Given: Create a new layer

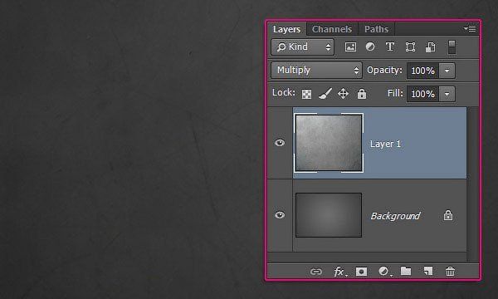Looking at the screenshot, I should tap(428, 271).
